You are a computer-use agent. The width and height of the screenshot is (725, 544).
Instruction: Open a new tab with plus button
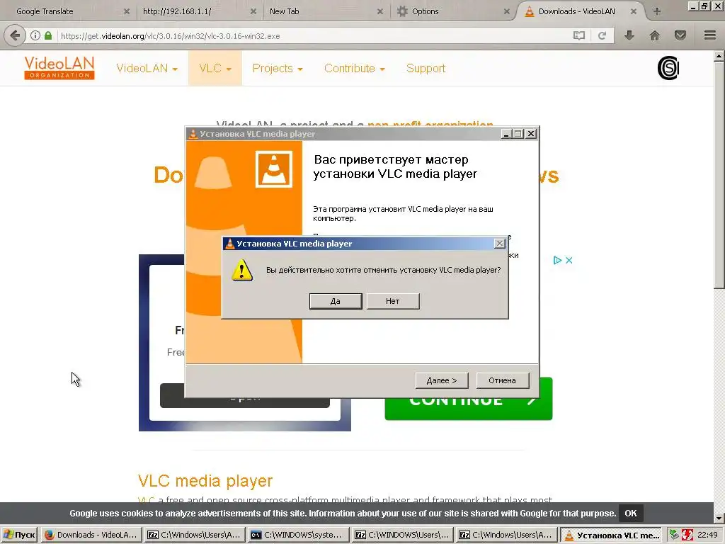pyautogui.click(x=657, y=11)
